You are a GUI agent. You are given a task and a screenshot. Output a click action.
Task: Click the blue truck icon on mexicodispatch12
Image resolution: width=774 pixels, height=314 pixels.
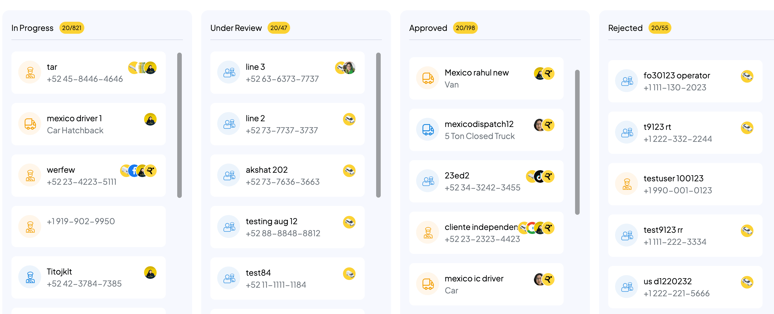pyautogui.click(x=428, y=130)
